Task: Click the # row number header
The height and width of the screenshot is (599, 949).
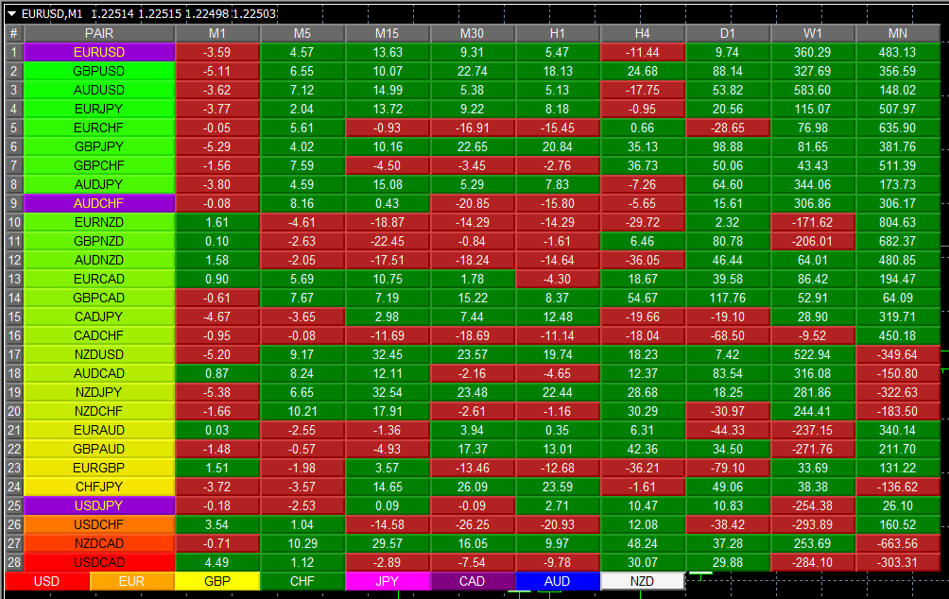Action: coord(13,34)
